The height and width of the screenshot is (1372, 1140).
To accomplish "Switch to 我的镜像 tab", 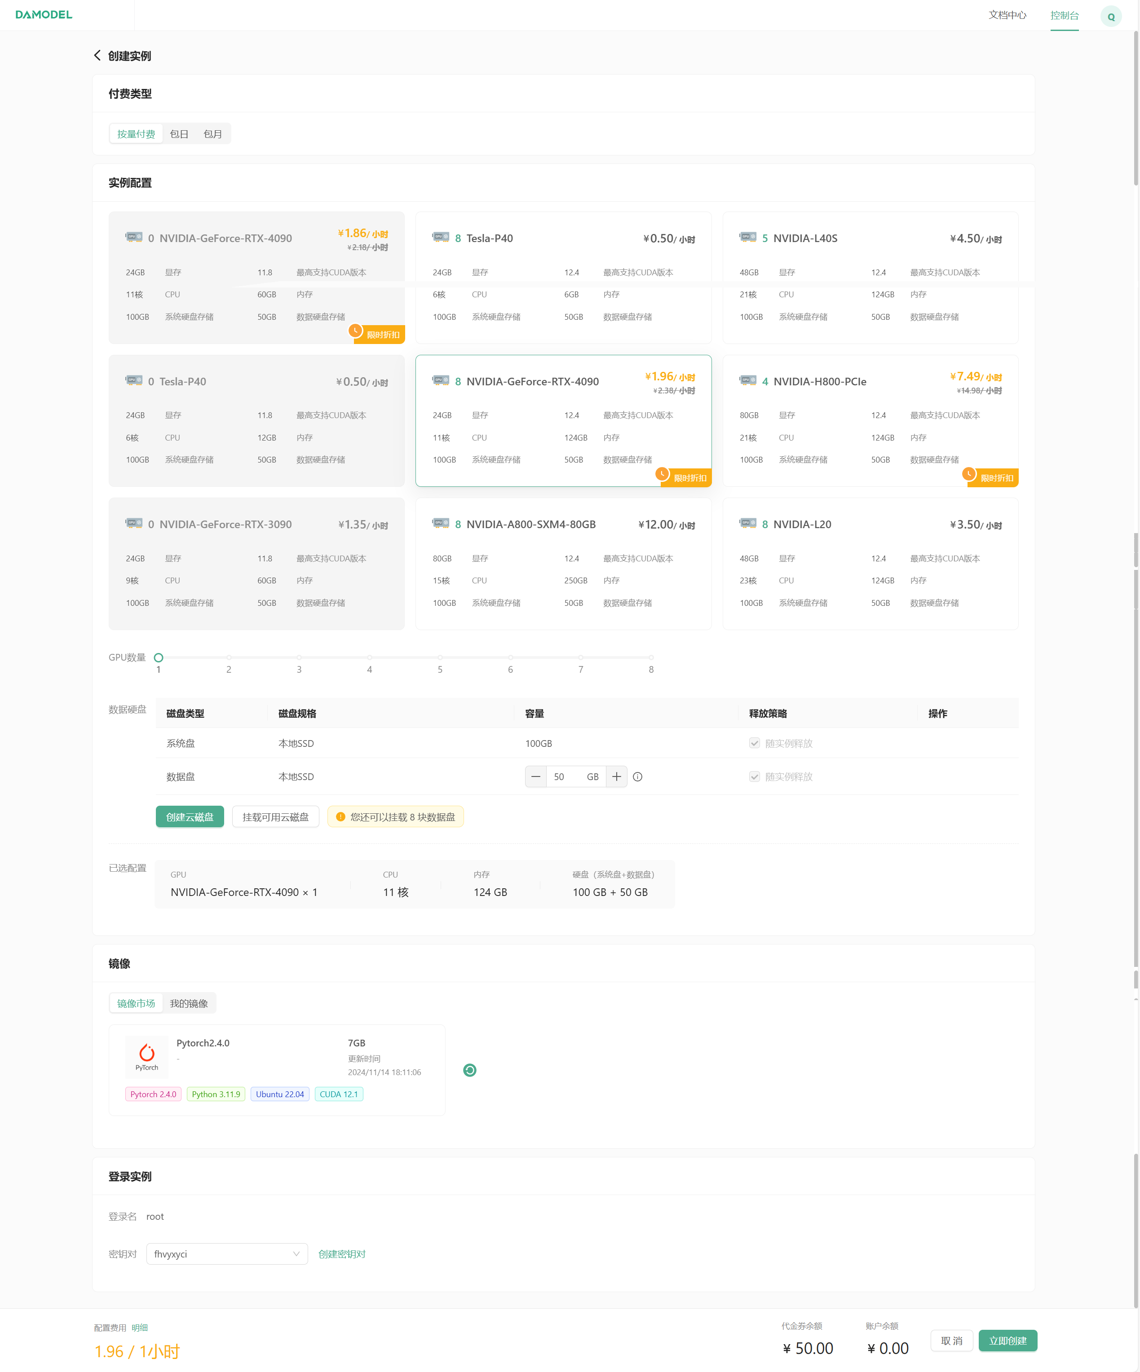I will tap(189, 1004).
